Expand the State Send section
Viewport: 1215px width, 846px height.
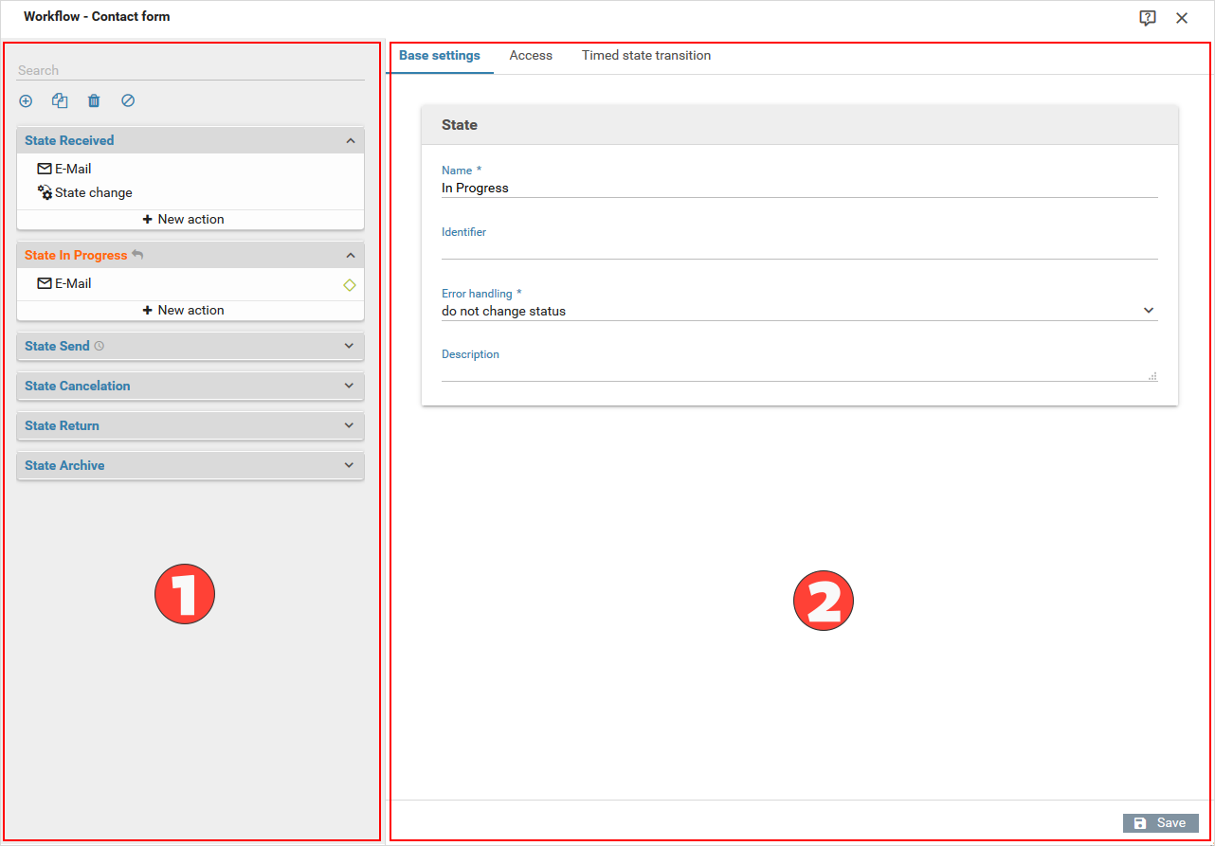click(x=350, y=346)
